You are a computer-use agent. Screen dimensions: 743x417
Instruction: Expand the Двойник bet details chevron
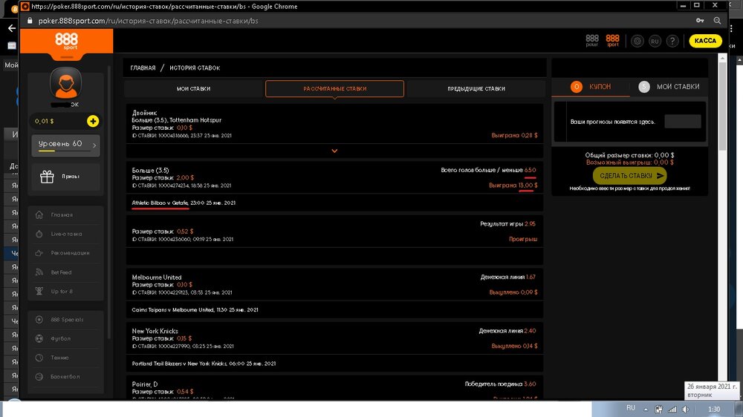tap(334, 151)
